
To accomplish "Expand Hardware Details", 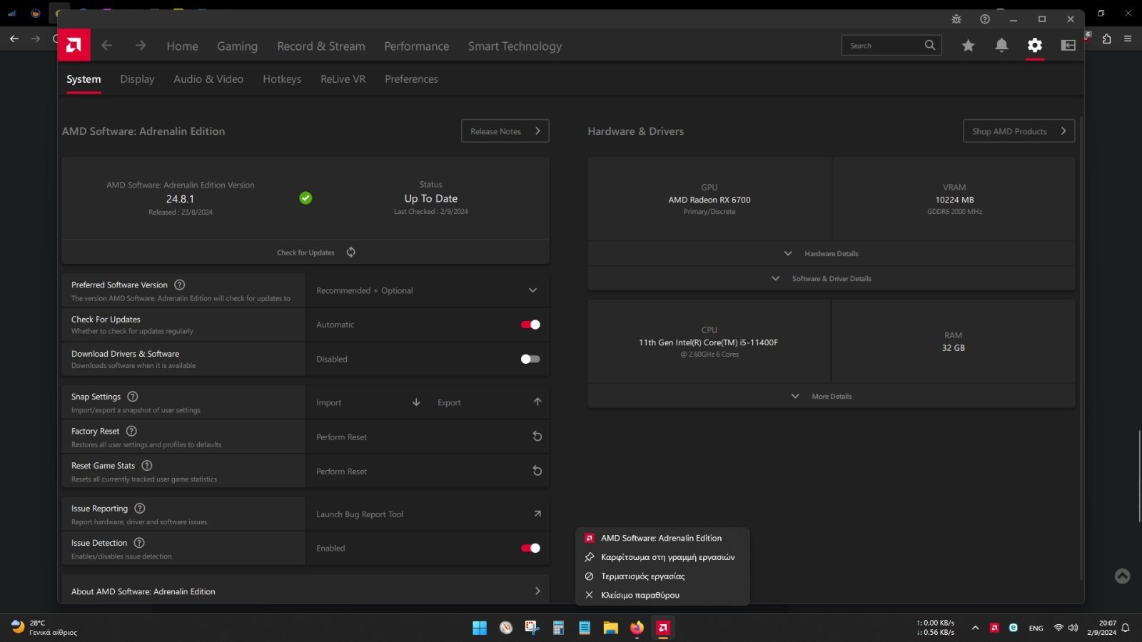I will (831, 253).
